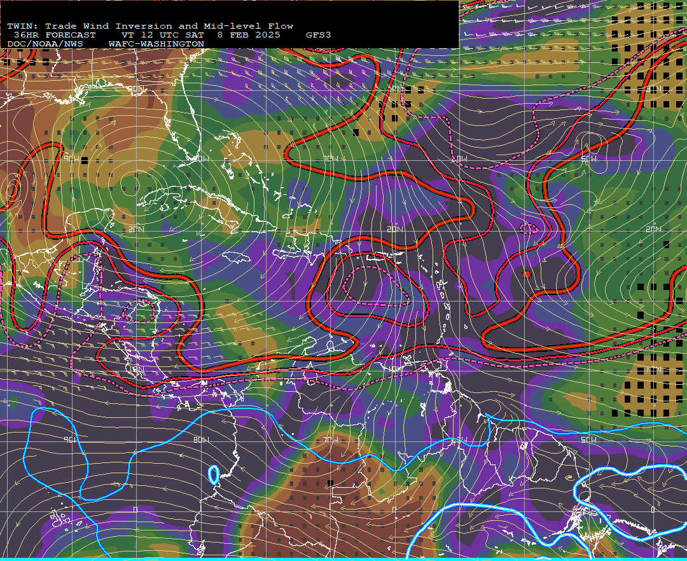Select the "36HR FORECAST" label
The image size is (687, 561).
(54, 34)
